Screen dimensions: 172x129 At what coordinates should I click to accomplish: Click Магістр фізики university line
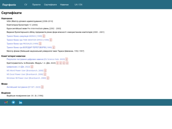[x=46, y=51]
